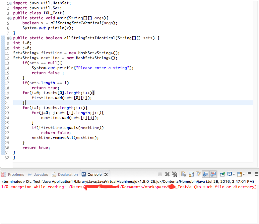The width and height of the screenshot is (259, 224).
Task: Open the Open Console dropdown arrow
Action: point(244,174)
